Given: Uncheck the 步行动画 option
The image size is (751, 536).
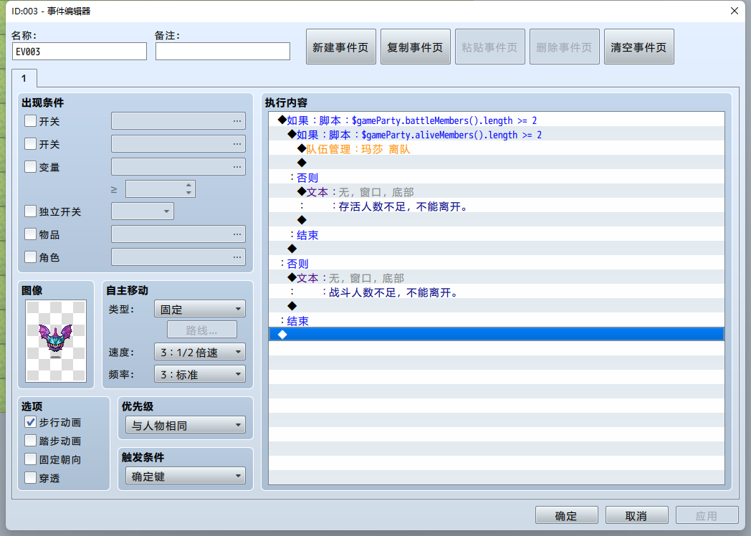Looking at the screenshot, I should [x=30, y=422].
